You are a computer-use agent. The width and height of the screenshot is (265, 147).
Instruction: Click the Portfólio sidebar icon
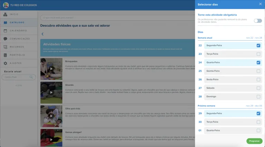pos(6,55)
